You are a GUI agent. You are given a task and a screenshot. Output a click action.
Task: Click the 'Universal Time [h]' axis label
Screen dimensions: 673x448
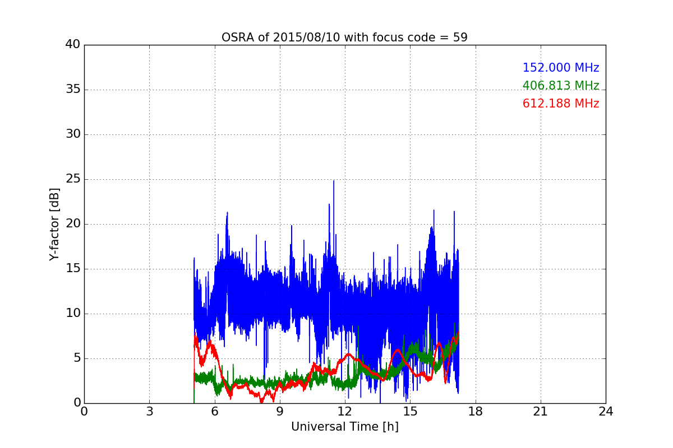click(344, 427)
